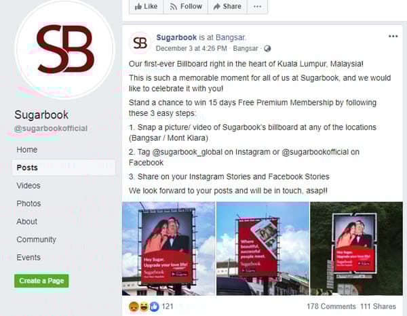Click the public globe privacy icon
This screenshot has height=316, width=407.
267,49
